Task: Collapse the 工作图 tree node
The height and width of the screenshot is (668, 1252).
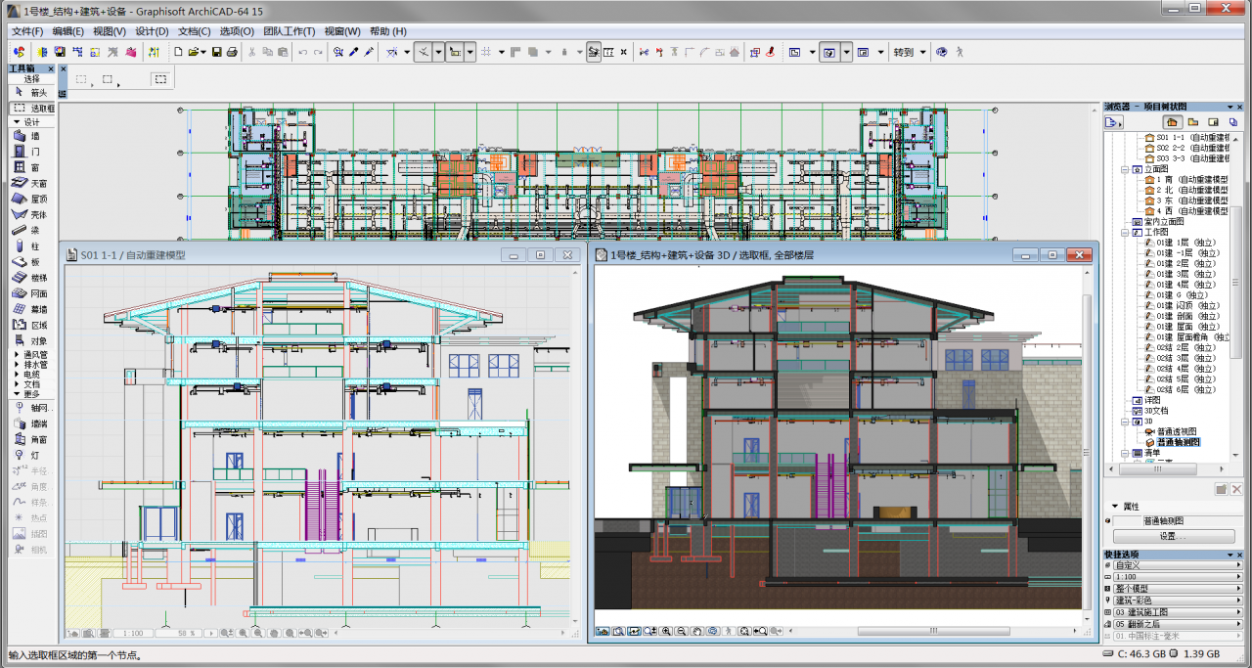Action: (1125, 233)
